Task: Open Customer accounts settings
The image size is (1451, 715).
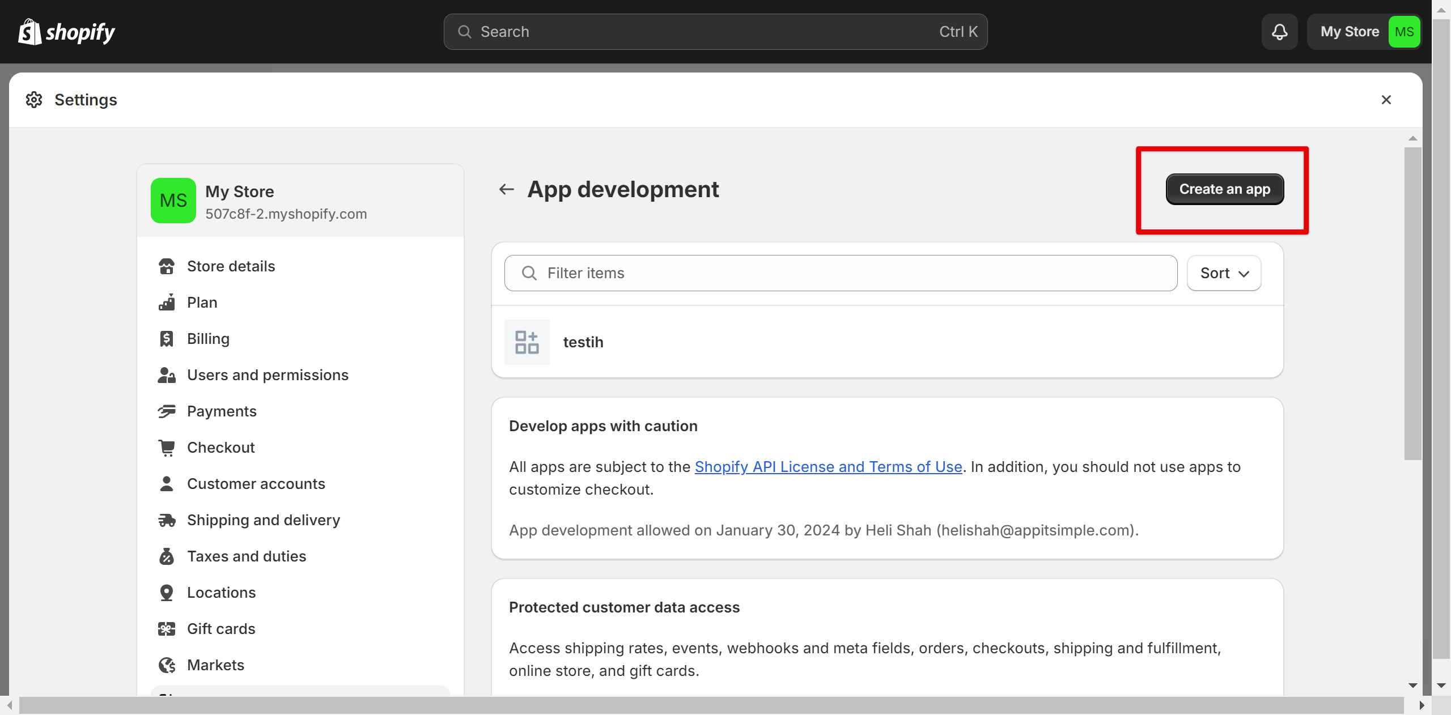Action: (x=300, y=484)
